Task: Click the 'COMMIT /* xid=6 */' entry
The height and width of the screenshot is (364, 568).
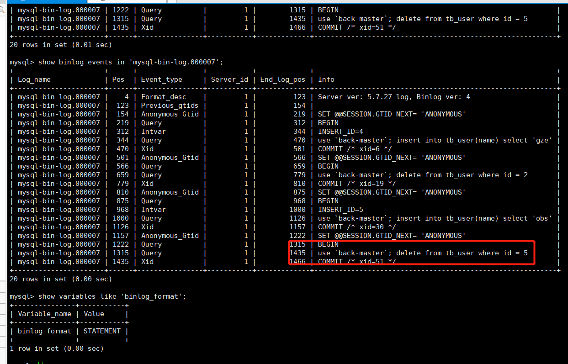Action: pos(355,149)
